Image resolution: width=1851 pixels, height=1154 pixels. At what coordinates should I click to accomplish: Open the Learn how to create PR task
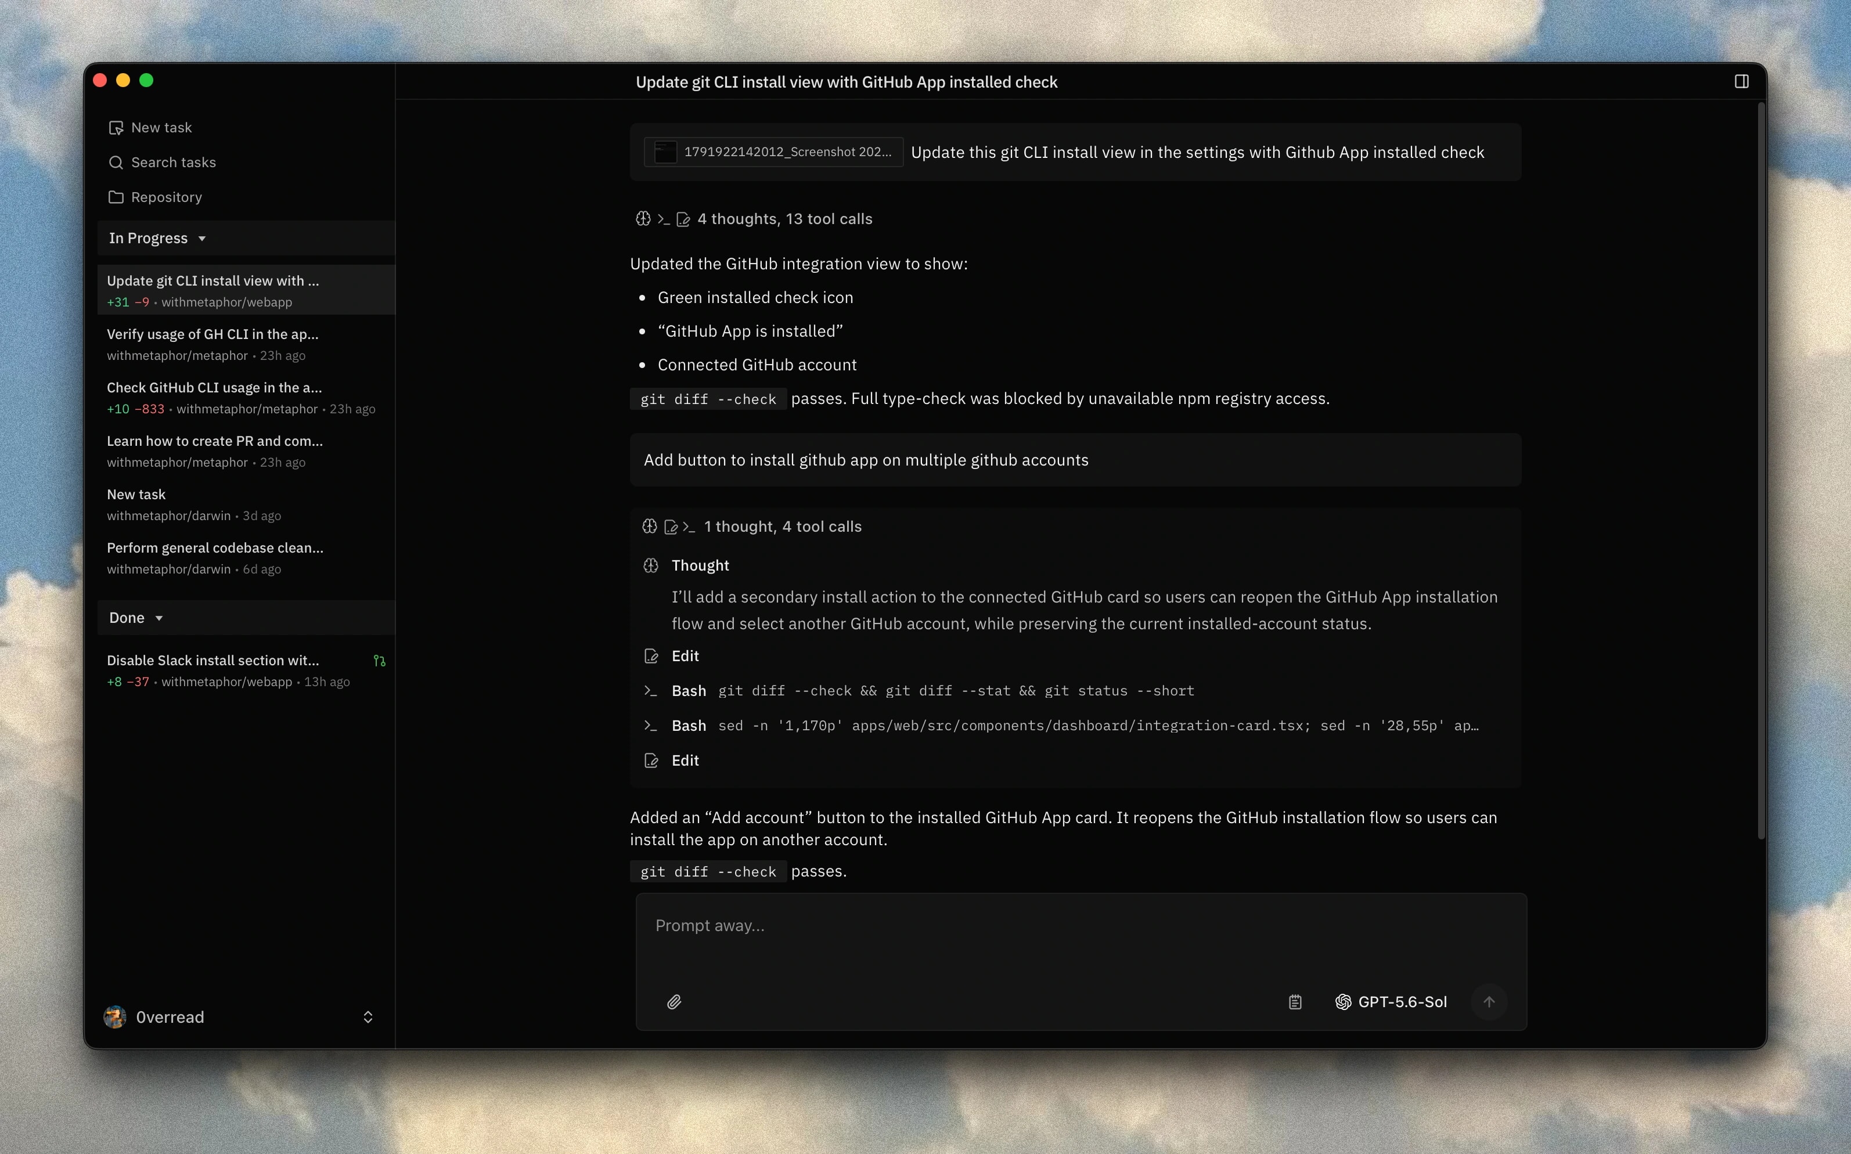pyautogui.click(x=246, y=451)
